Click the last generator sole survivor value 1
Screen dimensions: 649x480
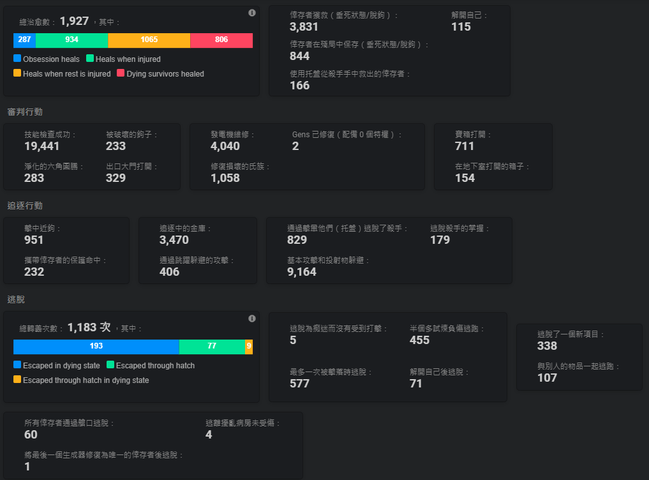(27, 467)
